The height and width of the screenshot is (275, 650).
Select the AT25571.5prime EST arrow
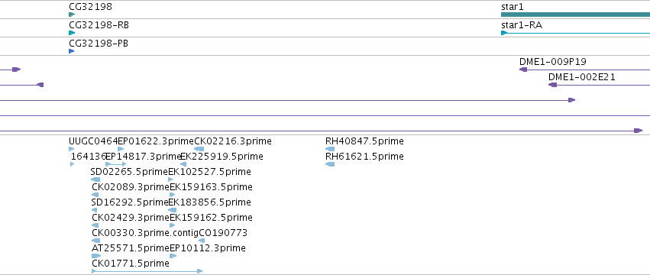point(96,256)
